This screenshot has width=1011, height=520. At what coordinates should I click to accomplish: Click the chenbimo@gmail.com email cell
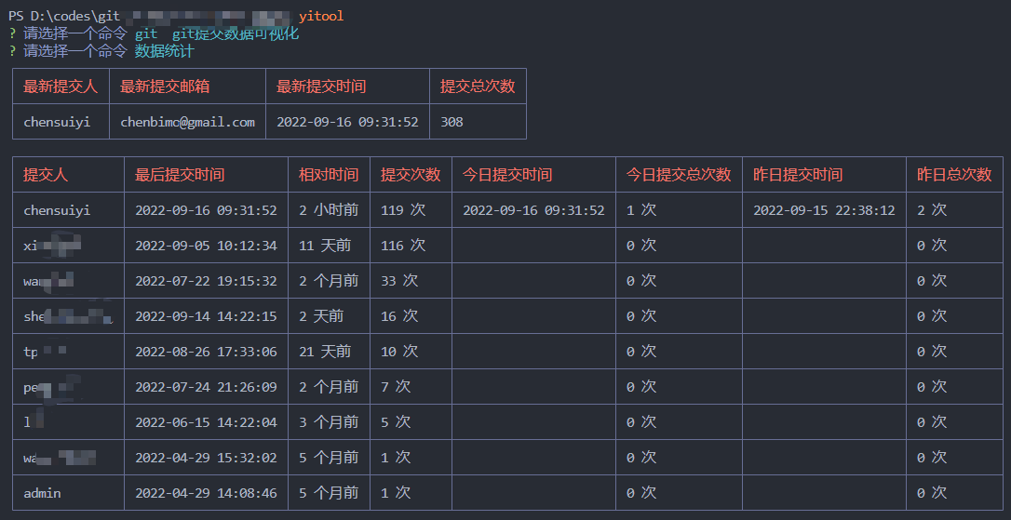point(187,122)
